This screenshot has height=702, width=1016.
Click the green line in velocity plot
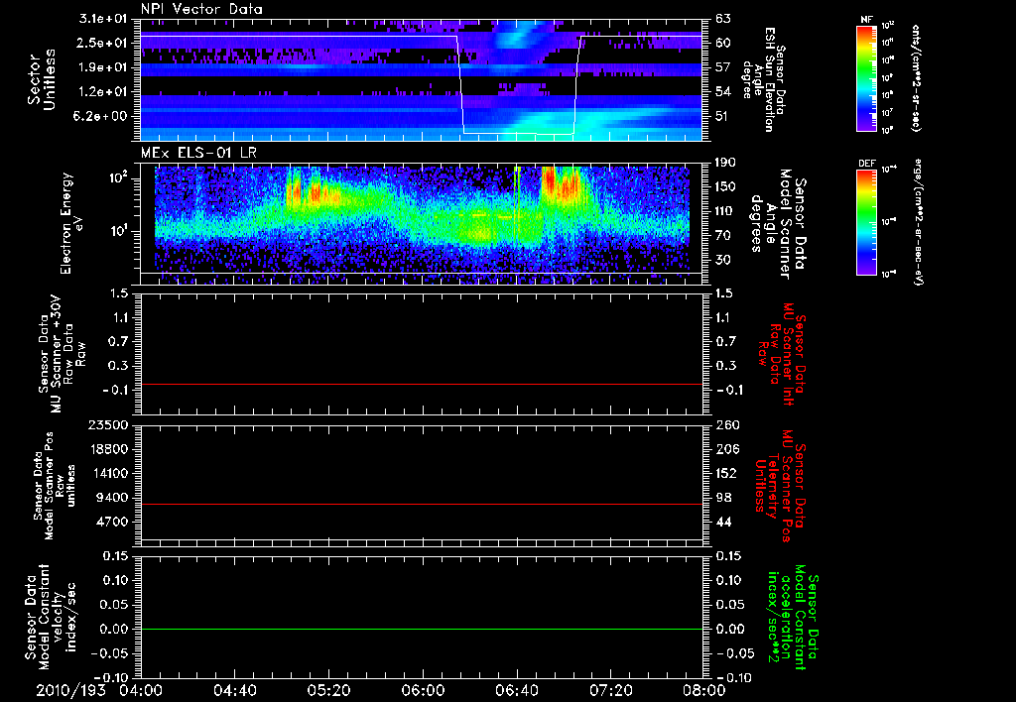click(x=421, y=629)
